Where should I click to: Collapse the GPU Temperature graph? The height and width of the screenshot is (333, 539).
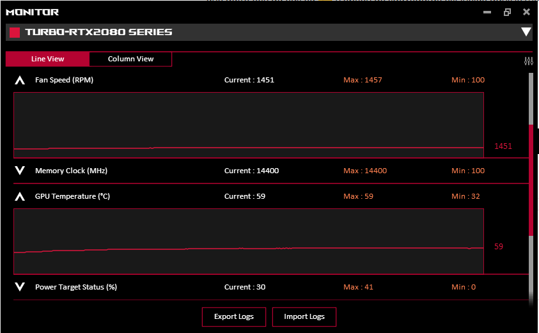pyautogui.click(x=20, y=197)
